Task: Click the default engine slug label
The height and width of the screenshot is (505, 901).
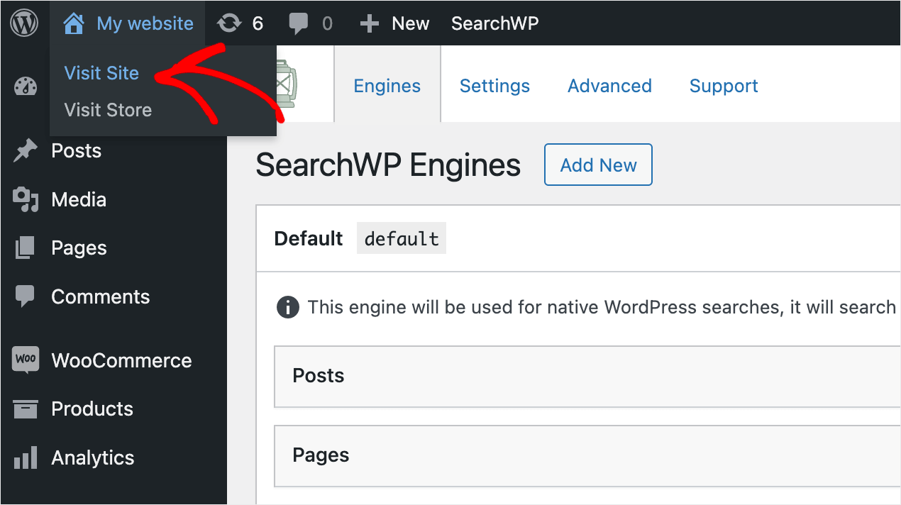Action: [x=402, y=238]
